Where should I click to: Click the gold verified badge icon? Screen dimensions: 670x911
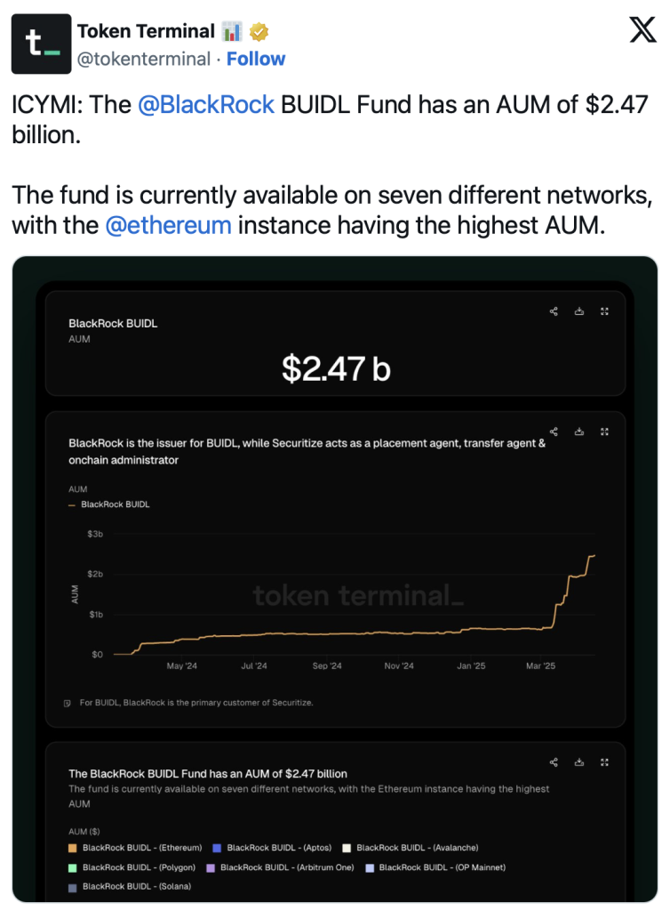tap(259, 31)
